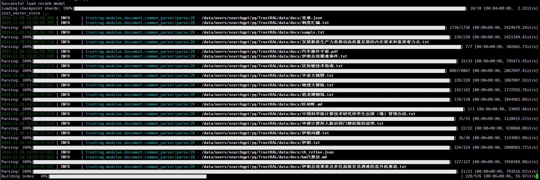This screenshot has height=180, width=540.
Task: Click the "239/239" parsing count
Action: [462, 37]
